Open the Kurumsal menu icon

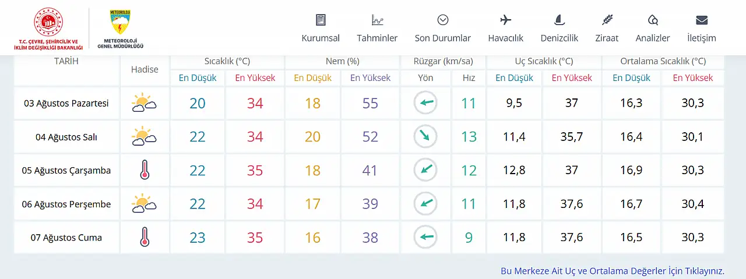click(321, 20)
